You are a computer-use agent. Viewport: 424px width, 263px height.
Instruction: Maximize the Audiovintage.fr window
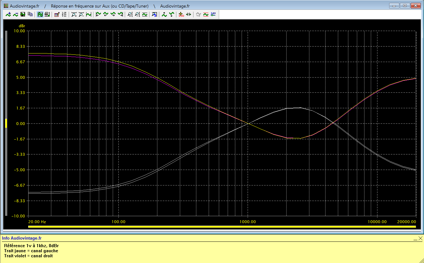coord(404,5)
